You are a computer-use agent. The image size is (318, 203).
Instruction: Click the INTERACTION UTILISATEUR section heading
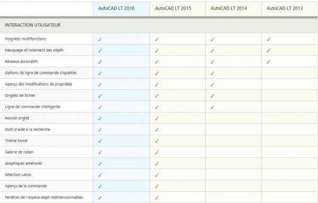tap(33, 25)
